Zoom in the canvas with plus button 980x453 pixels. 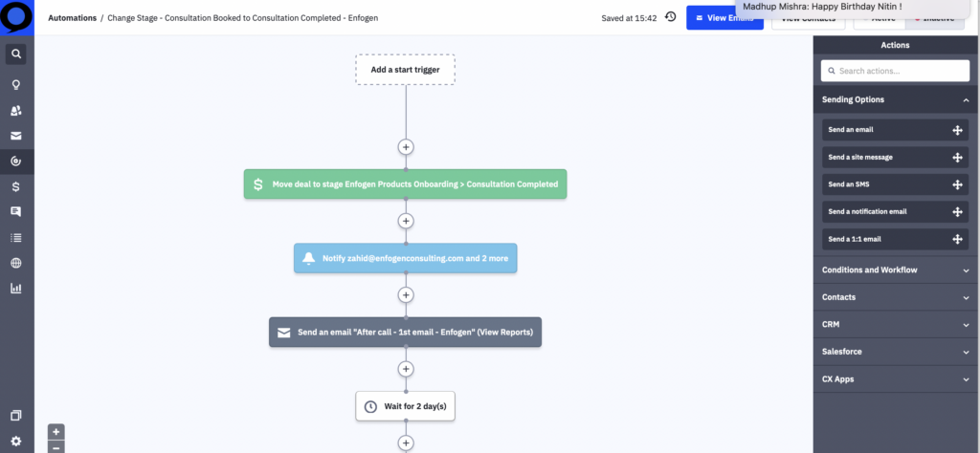coord(56,432)
